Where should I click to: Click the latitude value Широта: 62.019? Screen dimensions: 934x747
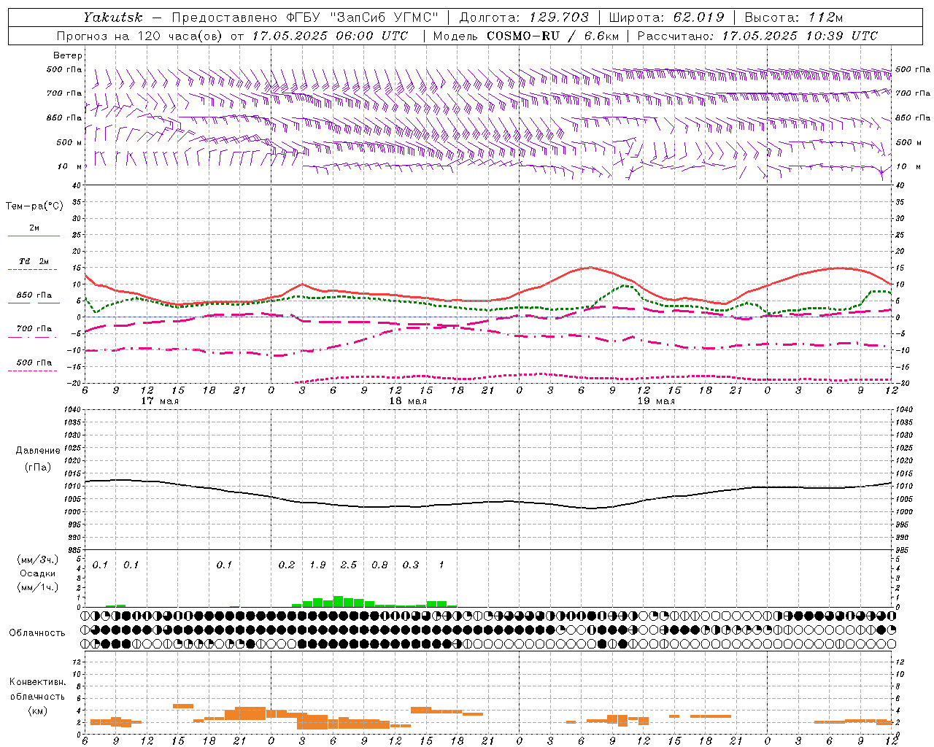click(x=666, y=18)
